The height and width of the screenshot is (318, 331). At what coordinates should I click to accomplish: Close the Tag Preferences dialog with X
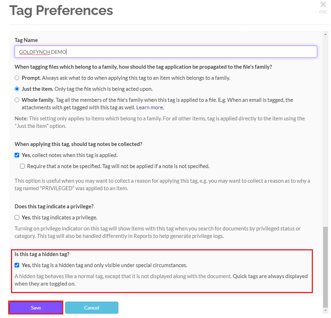coord(323,5)
